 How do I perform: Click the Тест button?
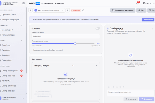click(141, 10)
